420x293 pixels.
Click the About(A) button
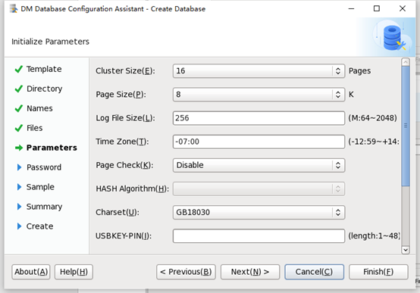coord(31,272)
